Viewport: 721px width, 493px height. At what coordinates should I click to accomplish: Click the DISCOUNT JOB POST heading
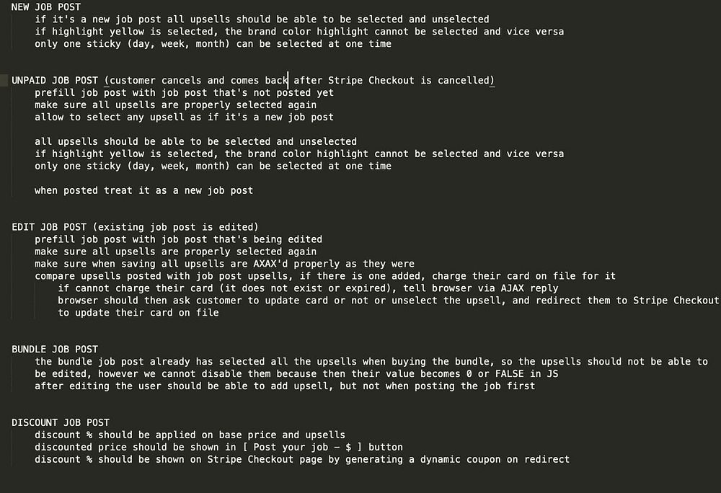61,422
